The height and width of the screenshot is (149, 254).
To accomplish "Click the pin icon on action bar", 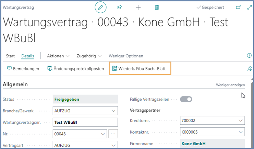I will 249,69.
